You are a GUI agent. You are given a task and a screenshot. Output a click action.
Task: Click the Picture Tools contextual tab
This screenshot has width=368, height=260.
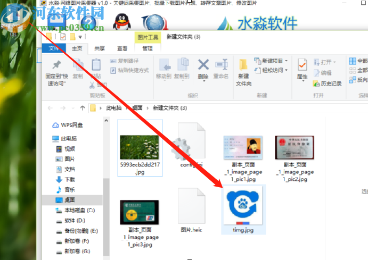(x=148, y=37)
